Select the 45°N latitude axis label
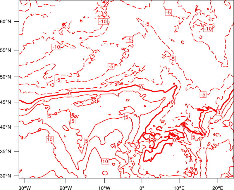Viewport: 234px width, 190px height. (6, 102)
